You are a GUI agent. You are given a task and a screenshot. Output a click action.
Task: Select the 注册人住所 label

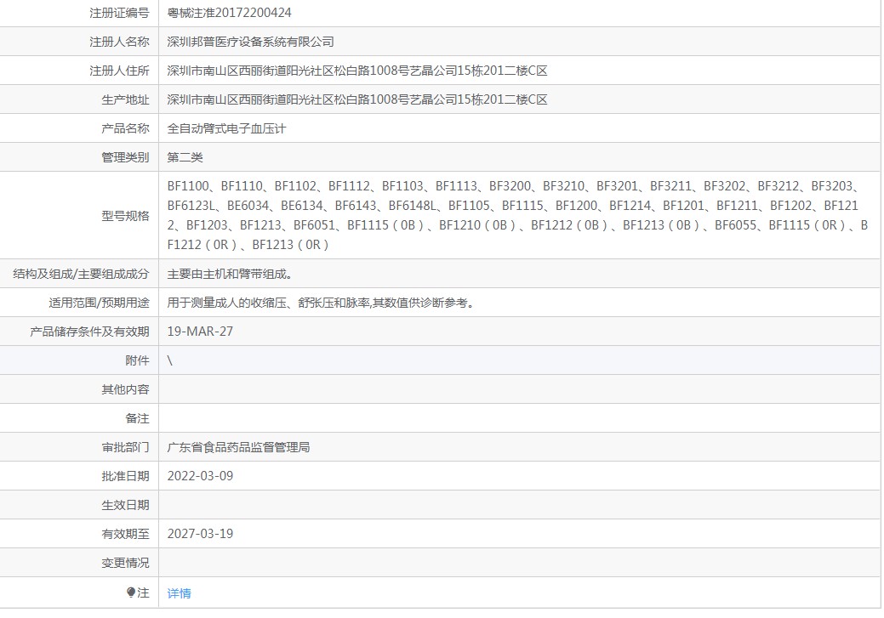[119, 71]
